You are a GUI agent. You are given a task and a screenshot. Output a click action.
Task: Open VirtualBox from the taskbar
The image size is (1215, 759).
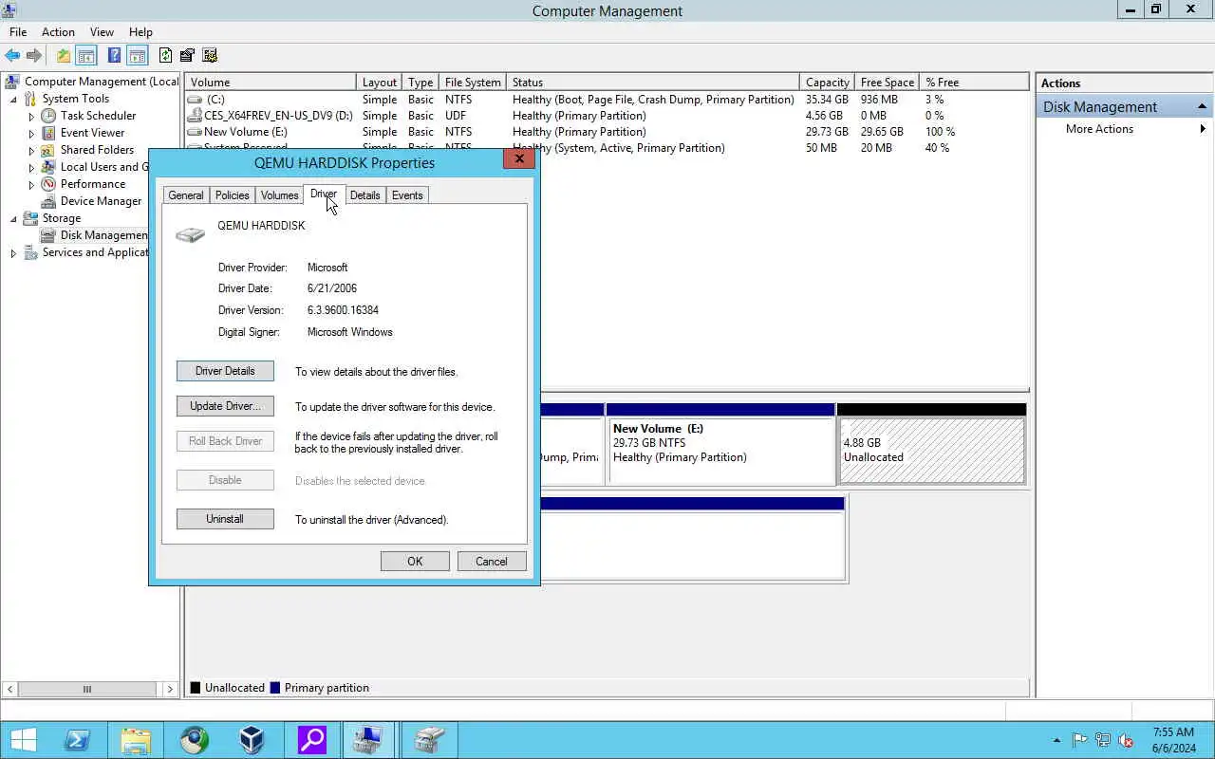[x=252, y=740]
